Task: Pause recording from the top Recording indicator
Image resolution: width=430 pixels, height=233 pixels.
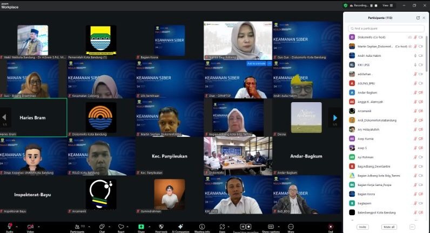Action: pos(372,5)
